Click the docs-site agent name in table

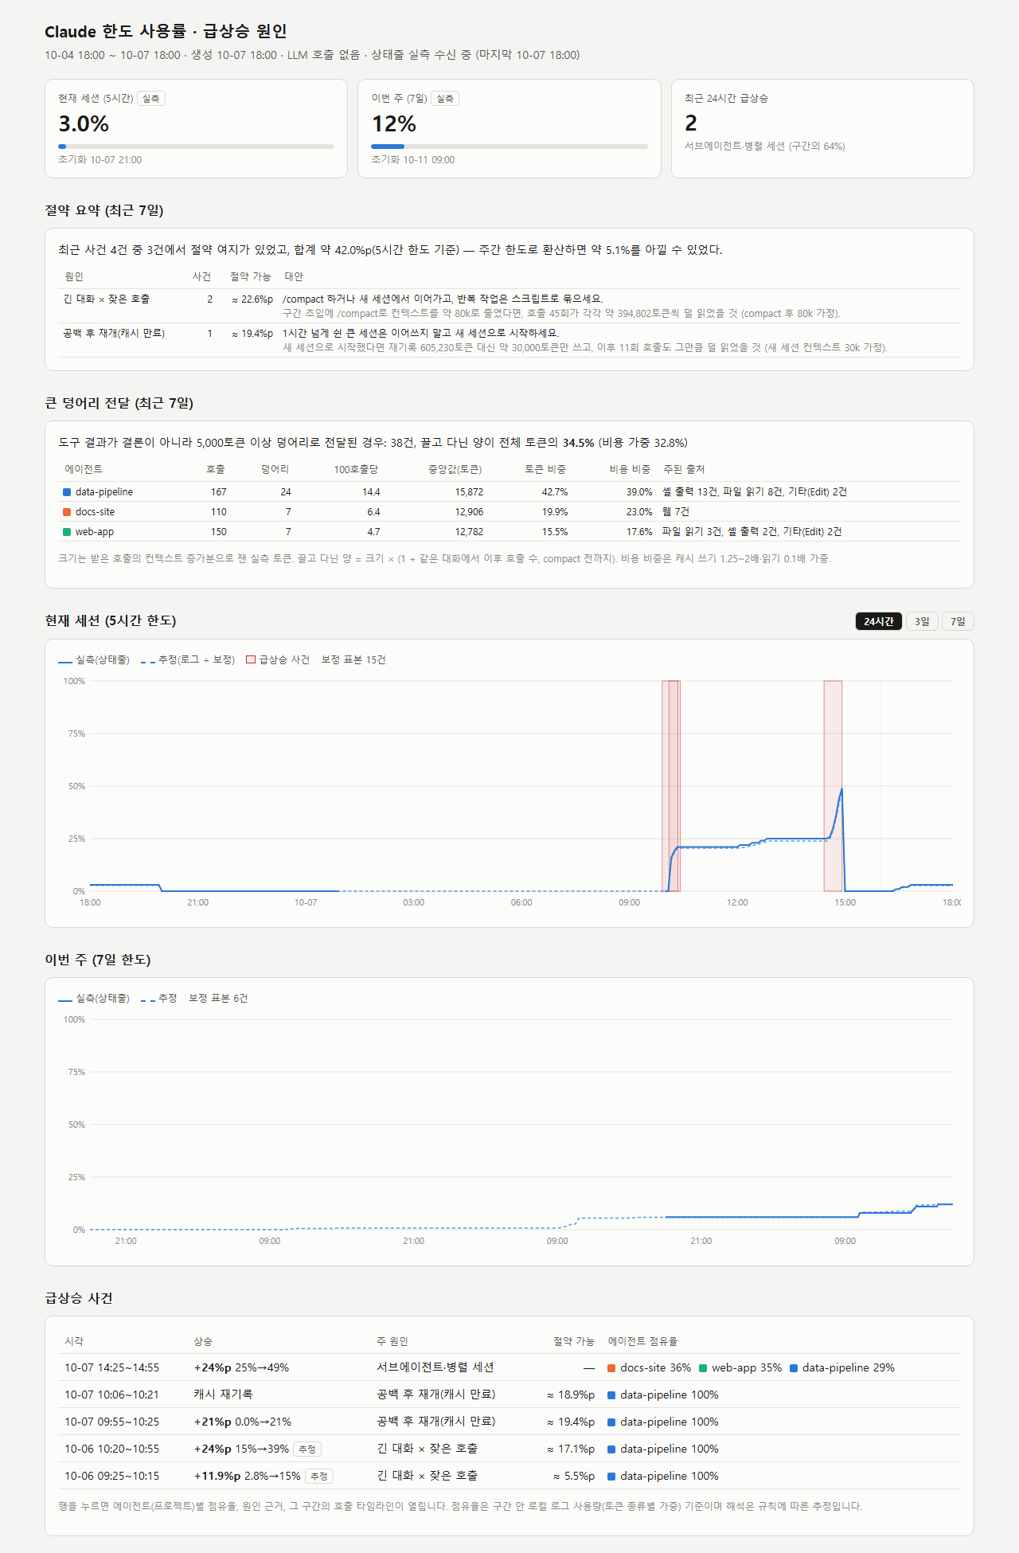click(96, 512)
